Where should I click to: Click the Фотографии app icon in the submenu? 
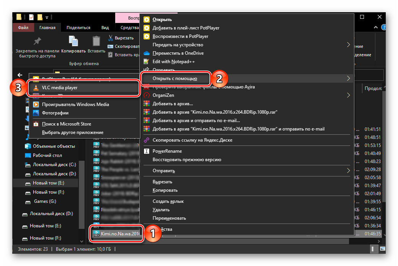pos(36,113)
